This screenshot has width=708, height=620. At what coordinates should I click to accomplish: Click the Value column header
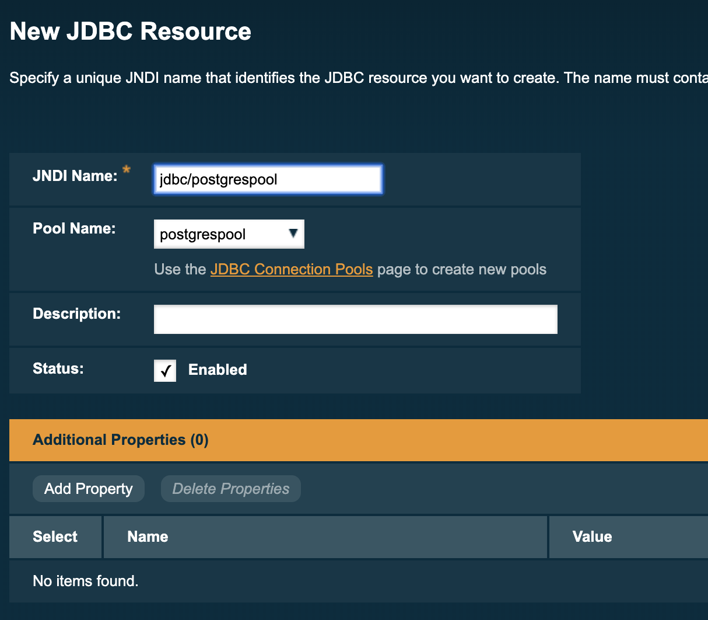coord(592,537)
